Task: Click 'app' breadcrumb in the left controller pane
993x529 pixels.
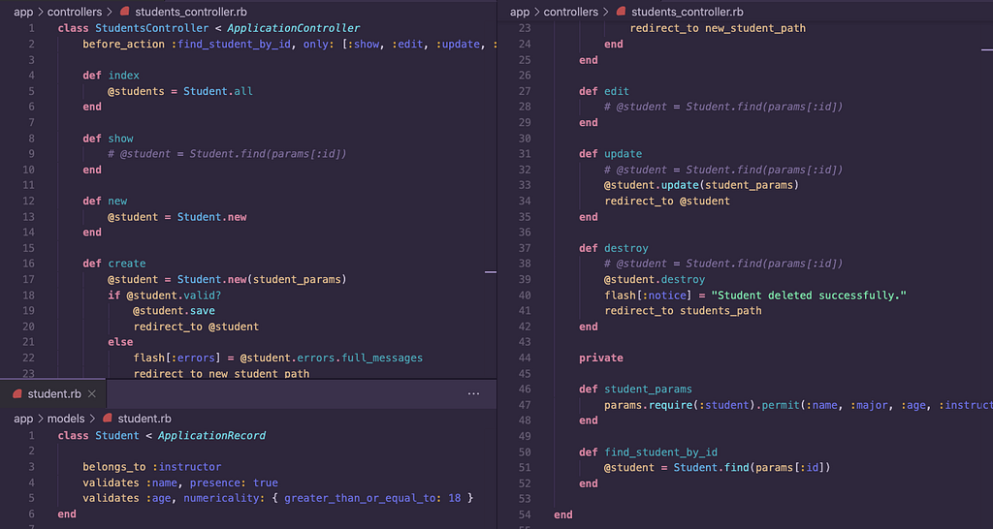Action: point(23,12)
